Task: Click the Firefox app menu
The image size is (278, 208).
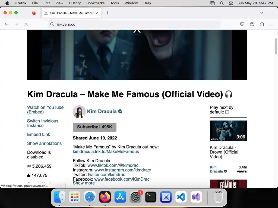Action: 20,3
